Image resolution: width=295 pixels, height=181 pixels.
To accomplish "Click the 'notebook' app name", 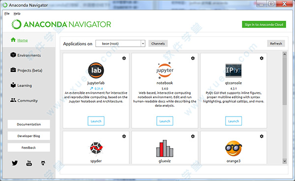I will tap(165, 83).
